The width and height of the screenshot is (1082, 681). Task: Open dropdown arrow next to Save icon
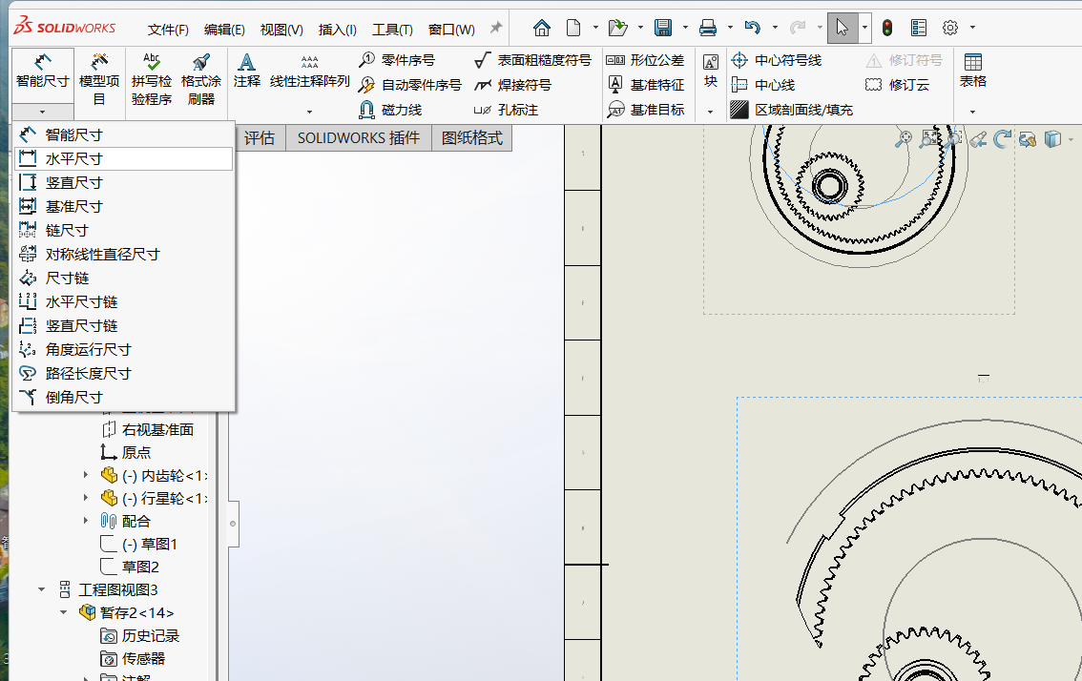pos(685,28)
